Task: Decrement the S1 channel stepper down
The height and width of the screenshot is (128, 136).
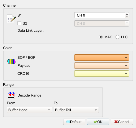Action: tap(127, 17)
